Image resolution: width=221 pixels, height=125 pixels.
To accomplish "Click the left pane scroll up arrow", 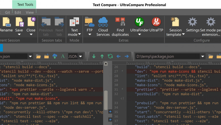I will (106, 64).
